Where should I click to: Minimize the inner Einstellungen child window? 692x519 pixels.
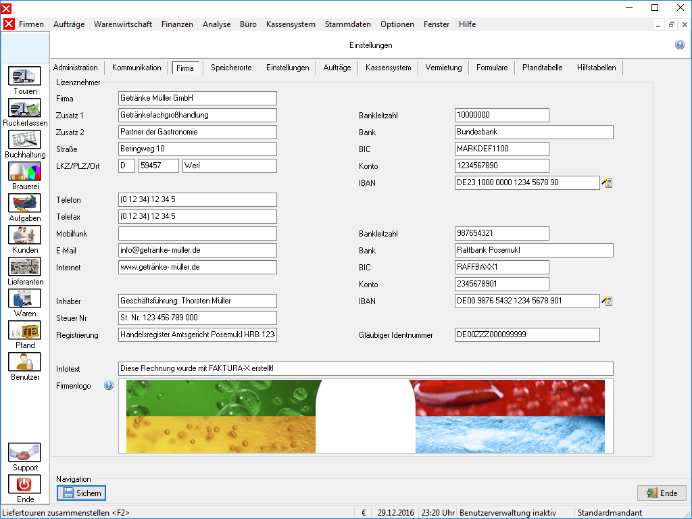[658, 25]
